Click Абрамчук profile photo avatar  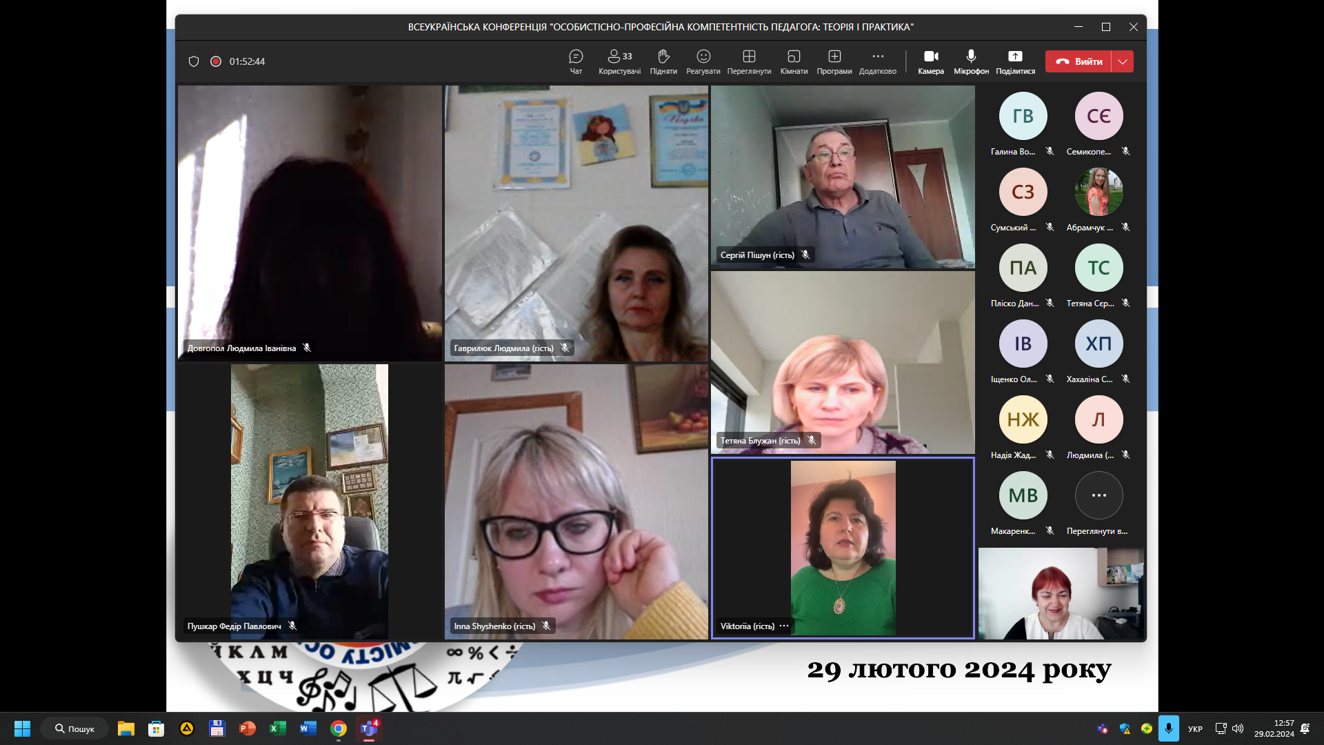(x=1099, y=192)
